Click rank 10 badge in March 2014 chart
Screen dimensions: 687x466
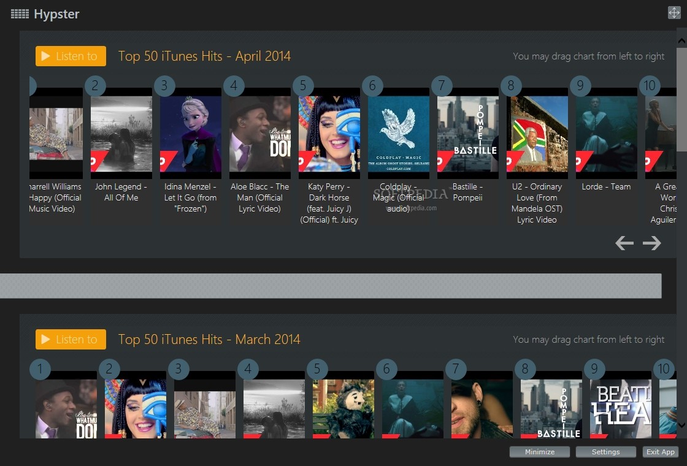[663, 369]
